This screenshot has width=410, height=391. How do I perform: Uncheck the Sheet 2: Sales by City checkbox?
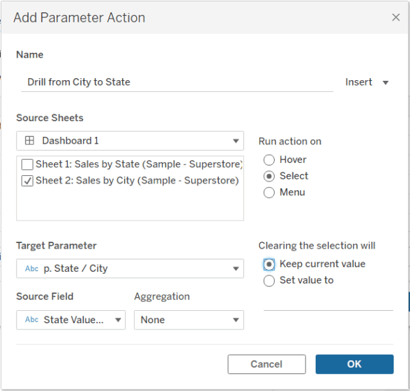[27, 181]
